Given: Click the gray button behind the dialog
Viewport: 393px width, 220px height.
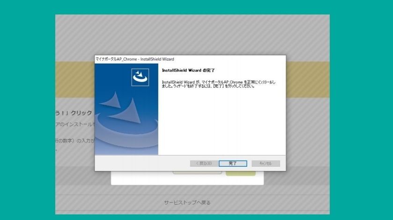Looking at the screenshot, I should (197, 173).
